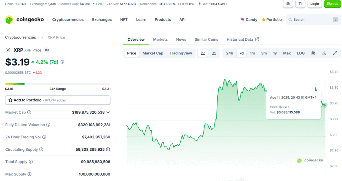Switch to the Markets tab
This screenshot has height=181, width=342.
pyautogui.click(x=160, y=39)
